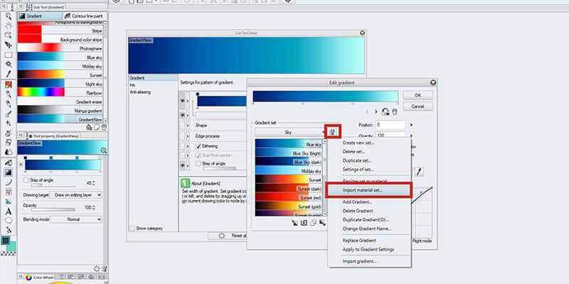The width and height of the screenshot is (569, 284).
Task: Select the Decoration sparkle tool
Action: point(9,123)
